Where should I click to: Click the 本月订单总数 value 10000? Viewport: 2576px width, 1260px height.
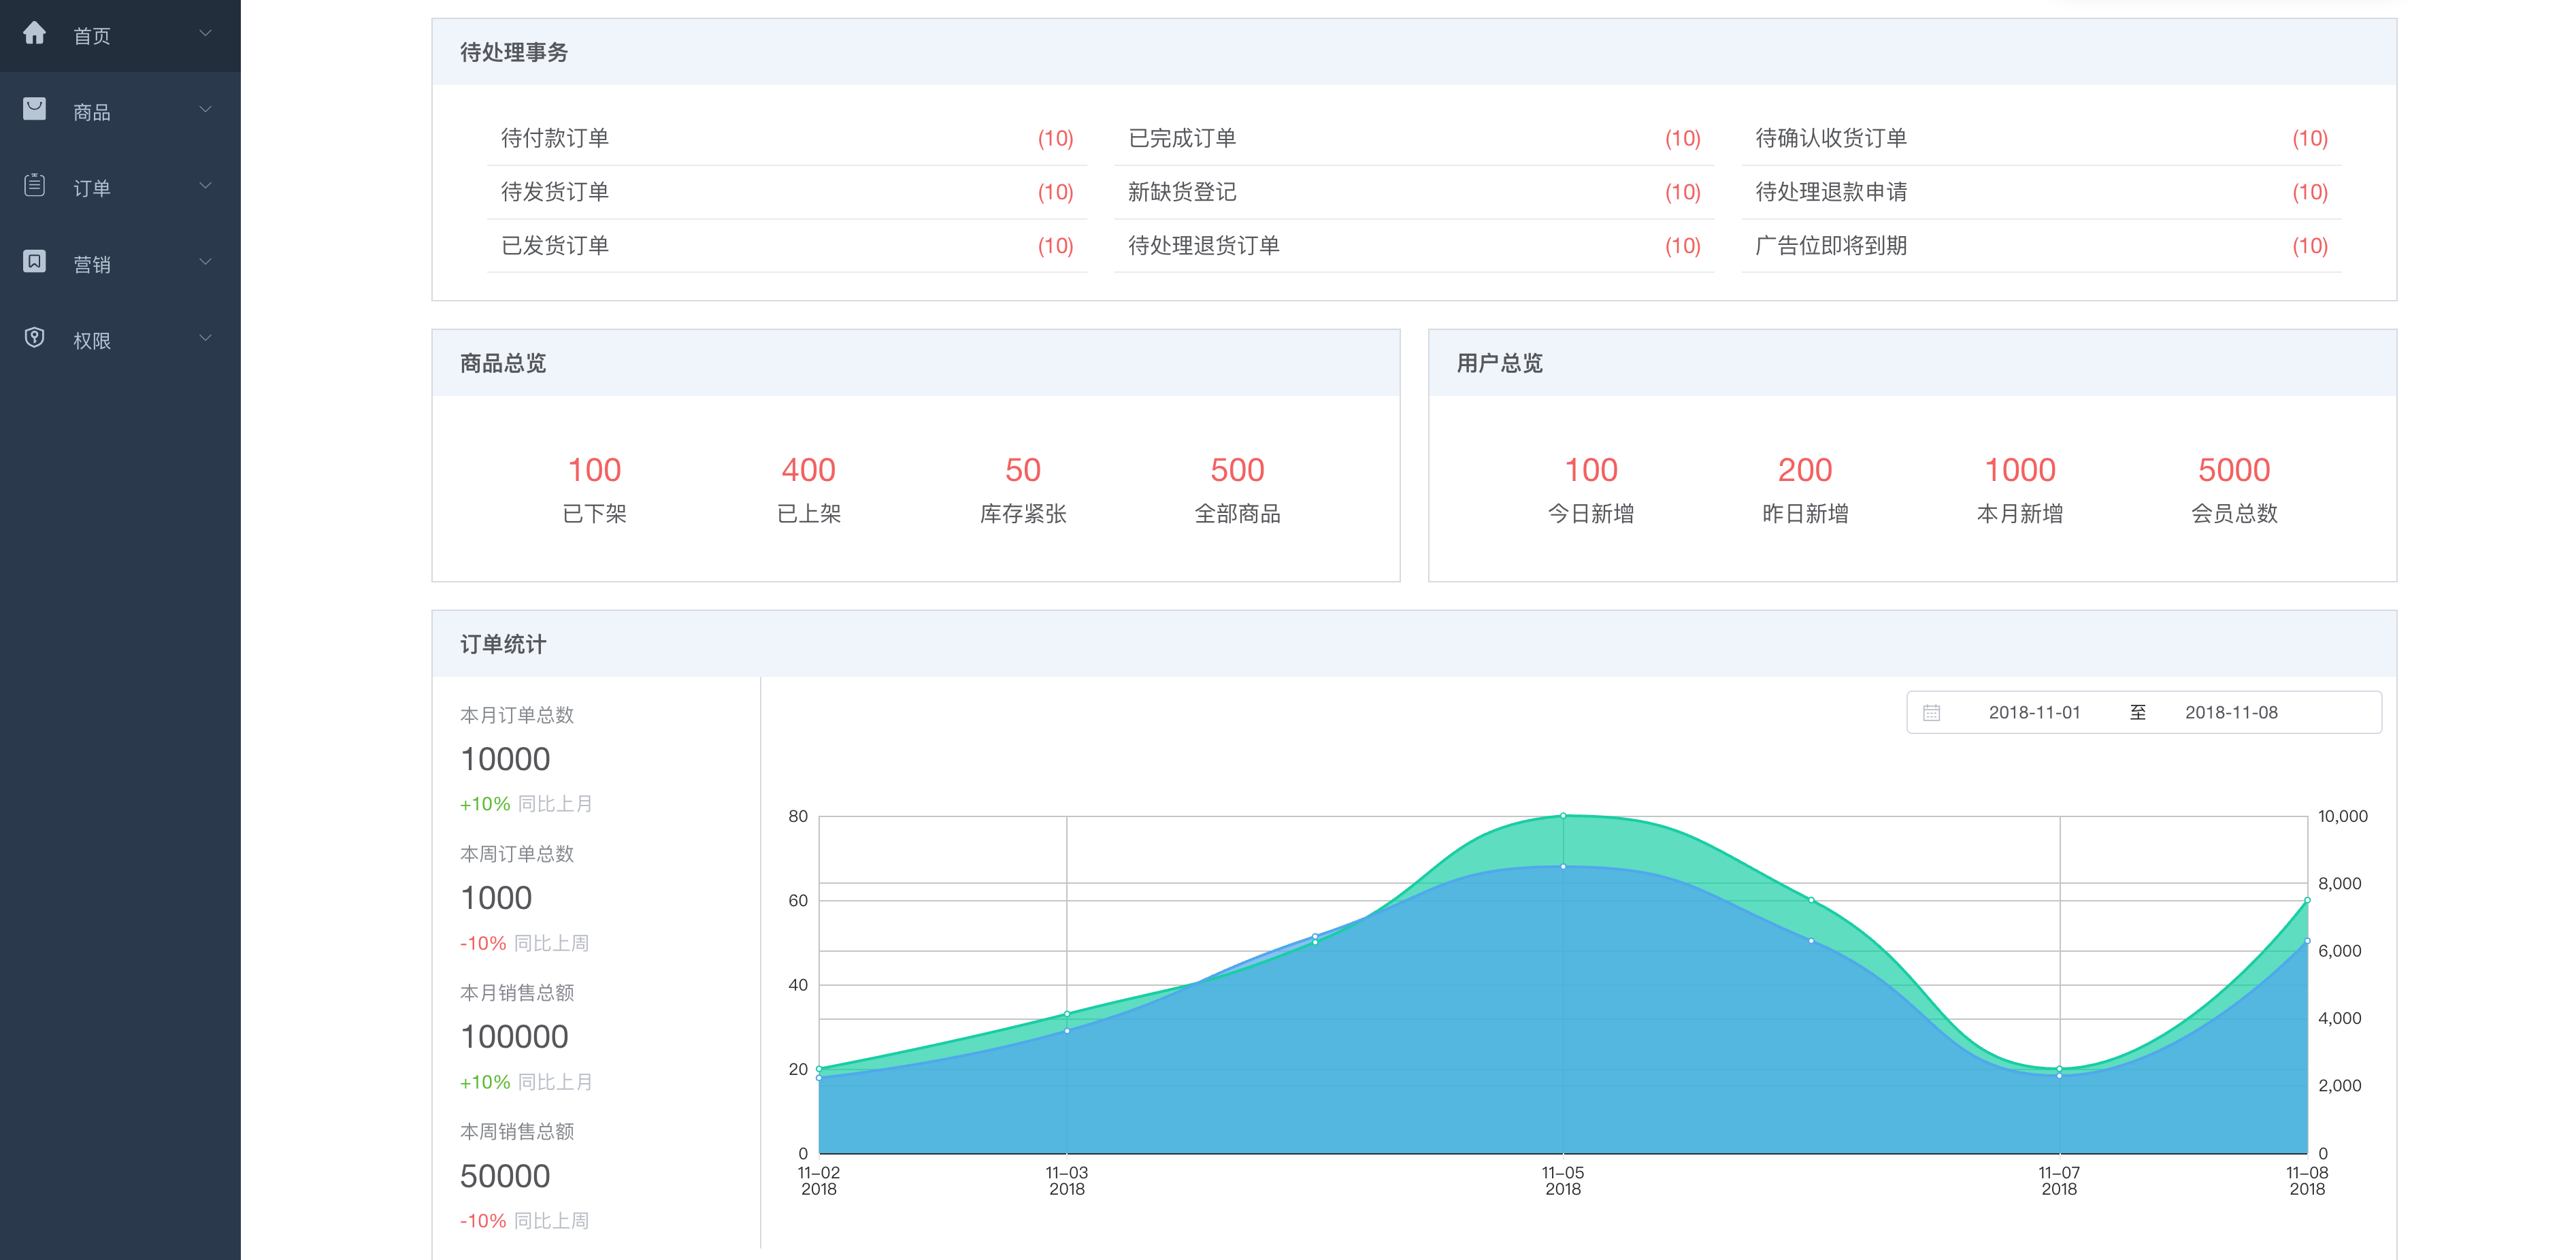point(505,759)
